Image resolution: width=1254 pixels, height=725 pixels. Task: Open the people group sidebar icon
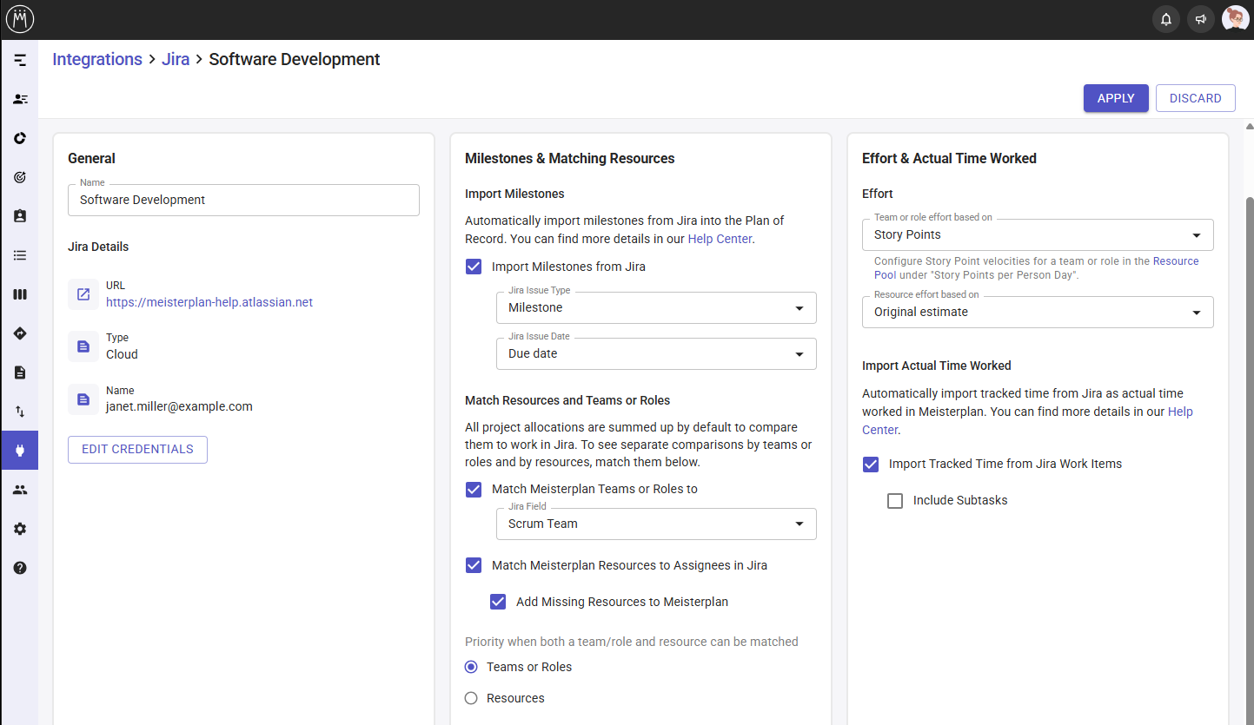pyautogui.click(x=20, y=490)
